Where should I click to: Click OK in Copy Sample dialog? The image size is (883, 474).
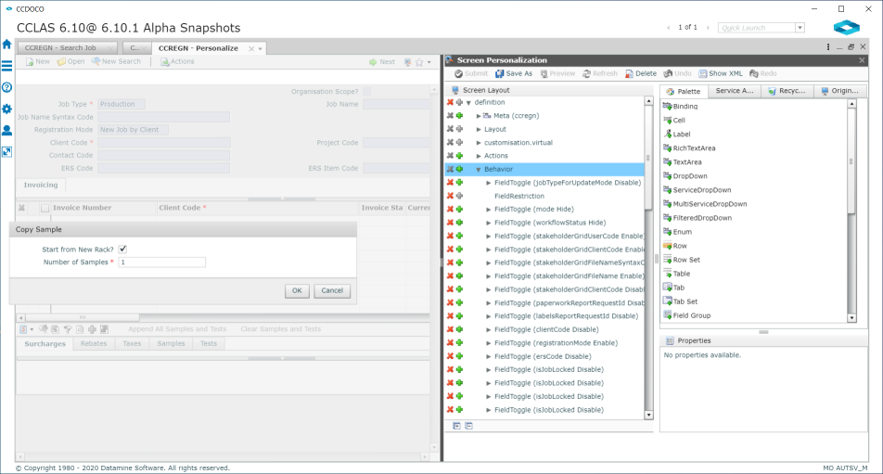coord(297,290)
